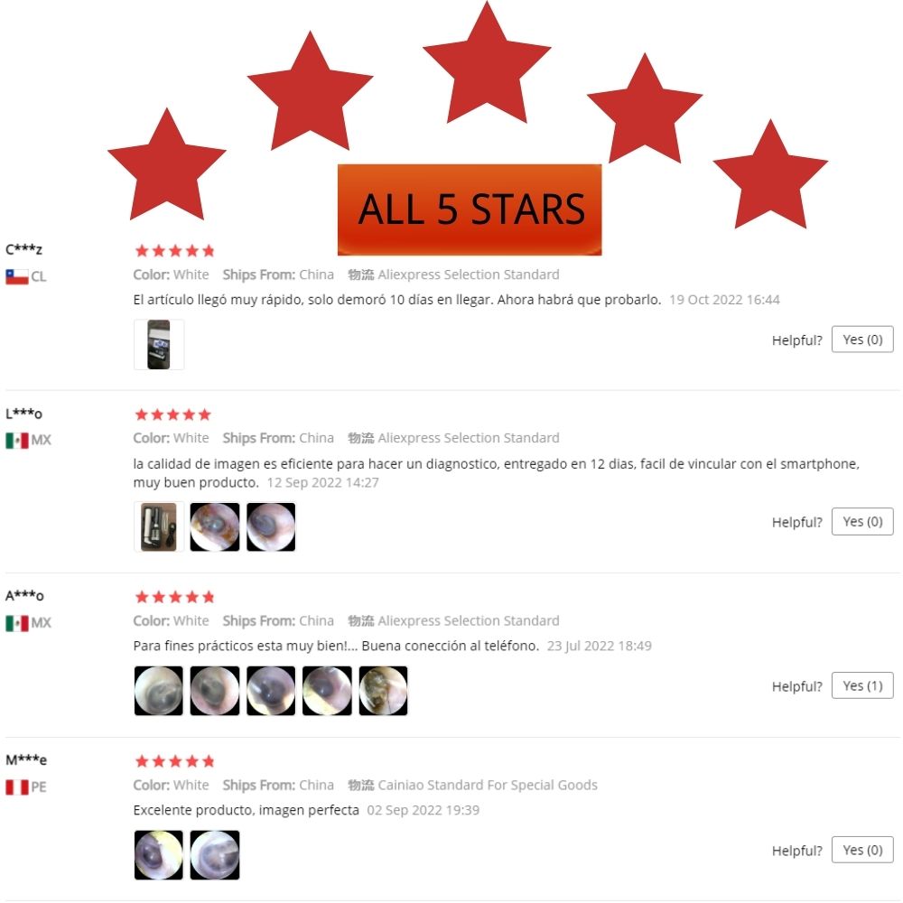903x903 pixels.
Task: Click the Chile flag icon
Action: tap(17, 277)
